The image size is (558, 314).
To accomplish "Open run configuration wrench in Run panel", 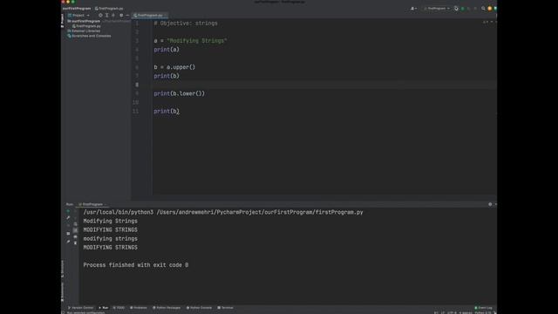I will tap(68, 218).
